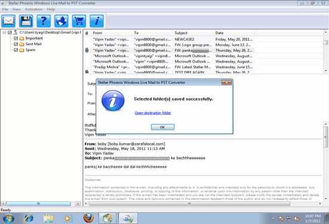Sort mail list by From column
The height and width of the screenshot is (224, 329).
coord(112,33)
